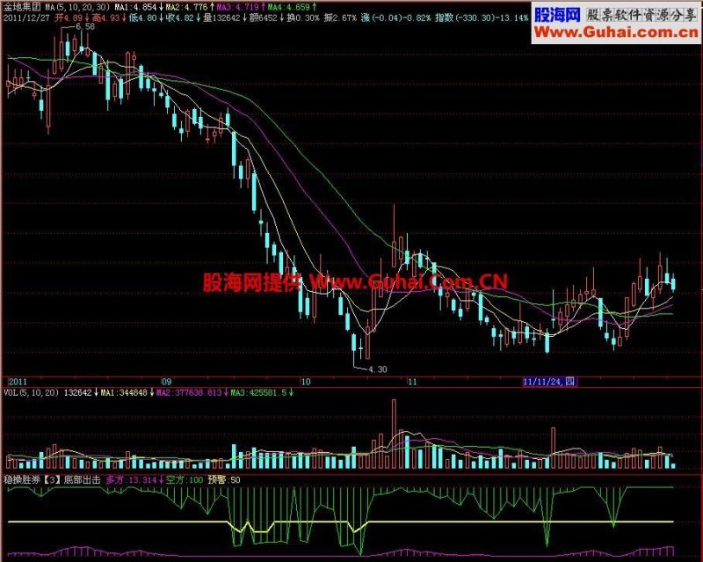
Task: Click the green MA4: 4.659 label
Action: tap(289, 7)
